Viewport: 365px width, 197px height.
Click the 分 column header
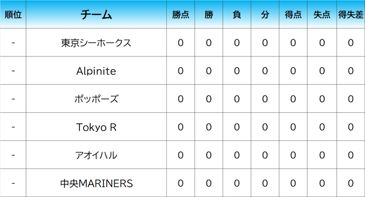click(x=265, y=15)
